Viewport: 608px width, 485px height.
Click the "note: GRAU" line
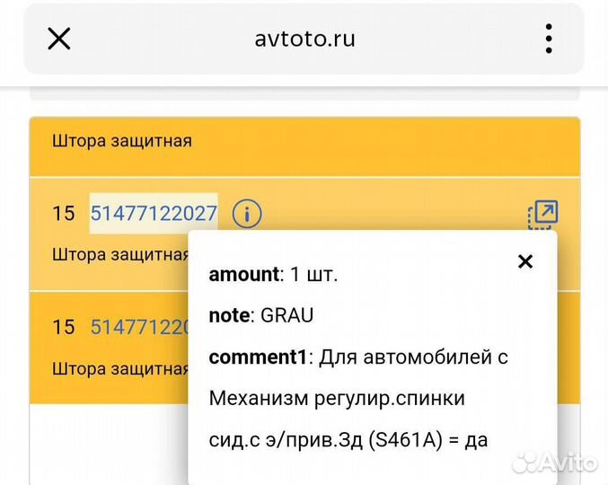261,315
